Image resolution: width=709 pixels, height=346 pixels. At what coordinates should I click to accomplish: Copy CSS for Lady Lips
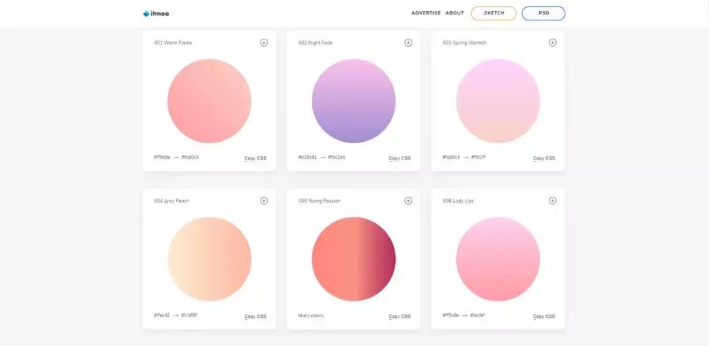click(x=544, y=316)
